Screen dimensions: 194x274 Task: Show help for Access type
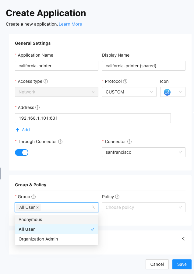coord(46,81)
